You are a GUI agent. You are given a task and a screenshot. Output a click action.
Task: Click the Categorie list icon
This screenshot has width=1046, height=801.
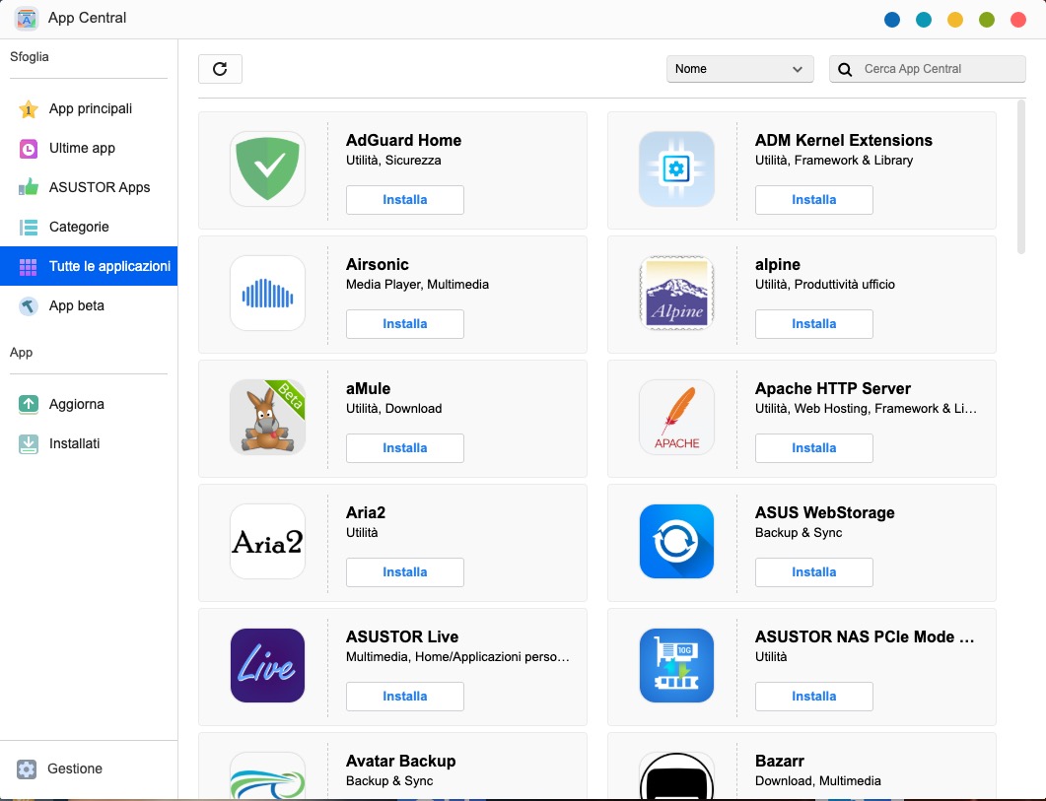tap(28, 227)
